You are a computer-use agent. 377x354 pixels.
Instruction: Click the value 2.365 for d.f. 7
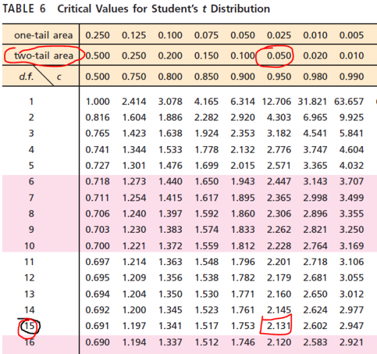click(279, 198)
